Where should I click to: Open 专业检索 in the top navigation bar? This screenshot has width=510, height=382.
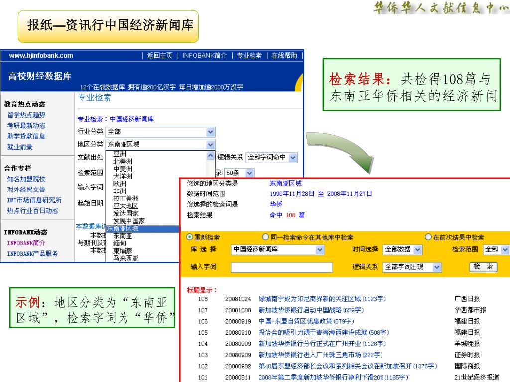tap(249, 56)
